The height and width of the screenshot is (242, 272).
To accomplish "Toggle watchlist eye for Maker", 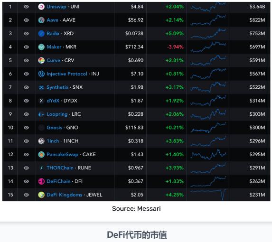I will click(26, 47).
